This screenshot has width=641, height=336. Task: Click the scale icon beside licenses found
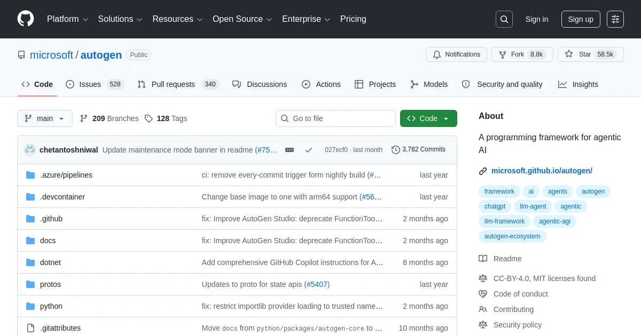pyautogui.click(x=483, y=278)
